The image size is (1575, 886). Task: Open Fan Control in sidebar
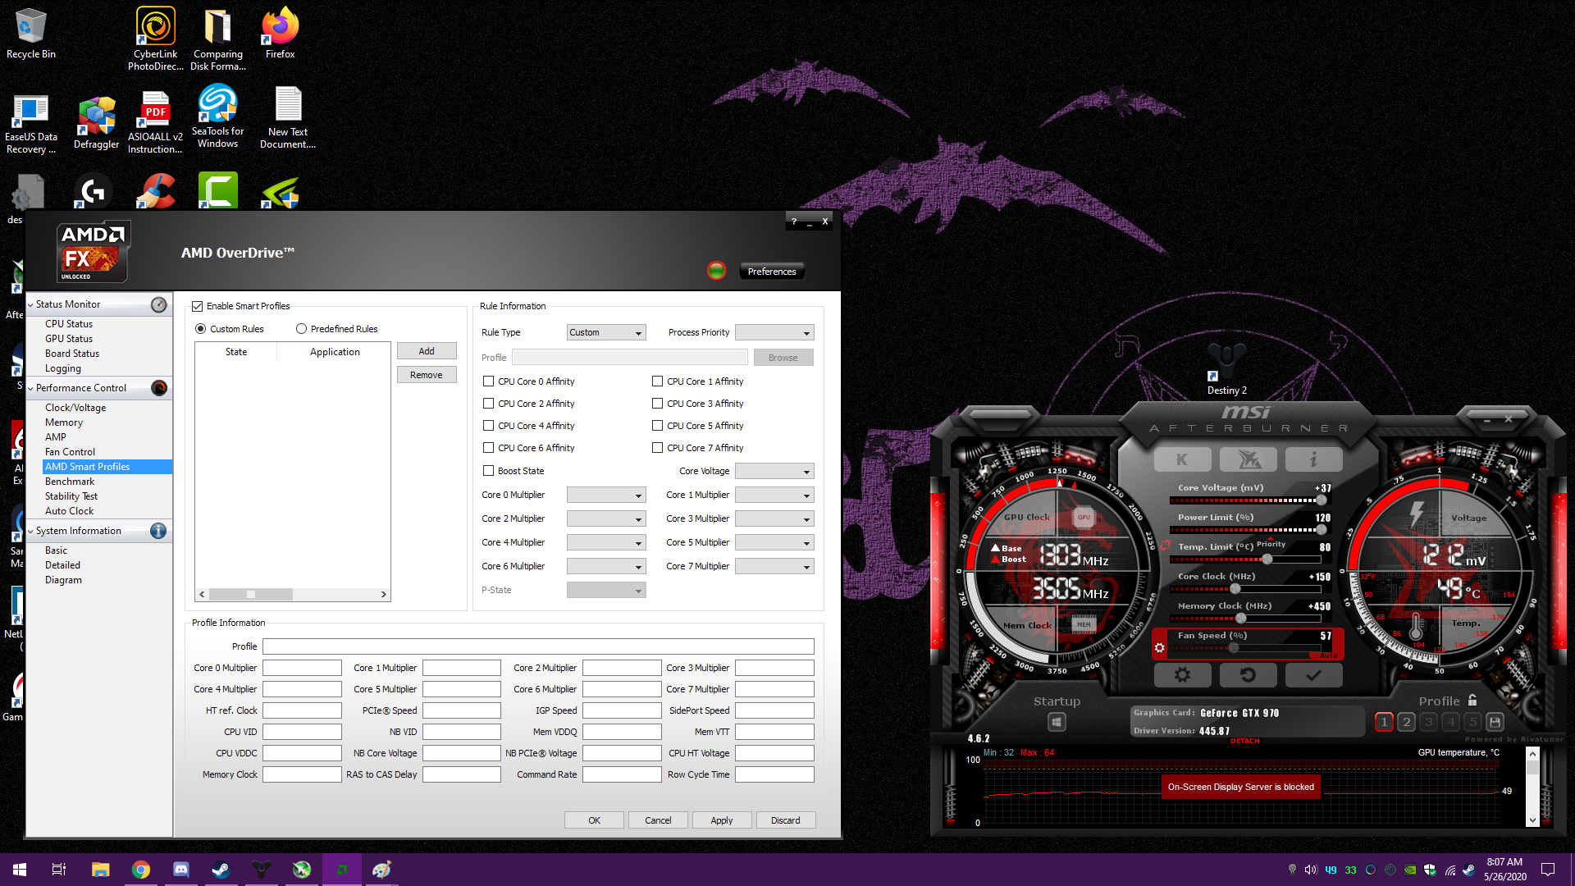click(70, 452)
